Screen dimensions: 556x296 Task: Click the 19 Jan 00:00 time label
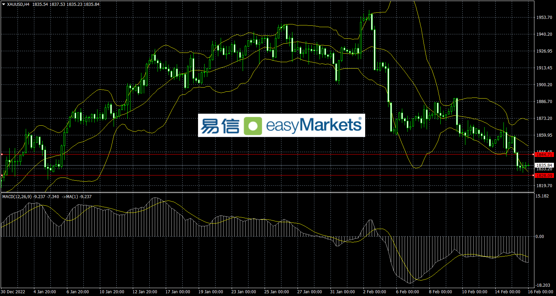click(211, 292)
